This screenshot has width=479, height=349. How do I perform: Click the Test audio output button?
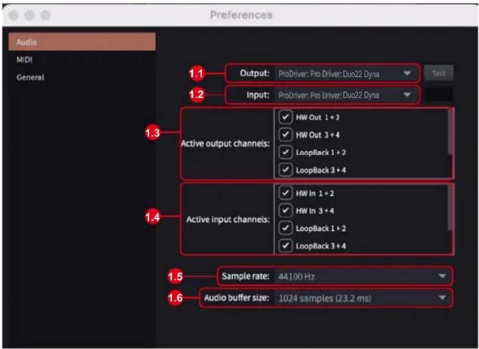pos(439,74)
